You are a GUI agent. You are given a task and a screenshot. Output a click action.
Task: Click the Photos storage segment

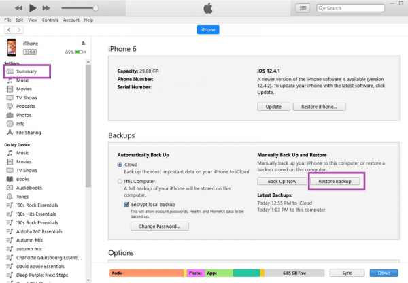tap(196, 273)
